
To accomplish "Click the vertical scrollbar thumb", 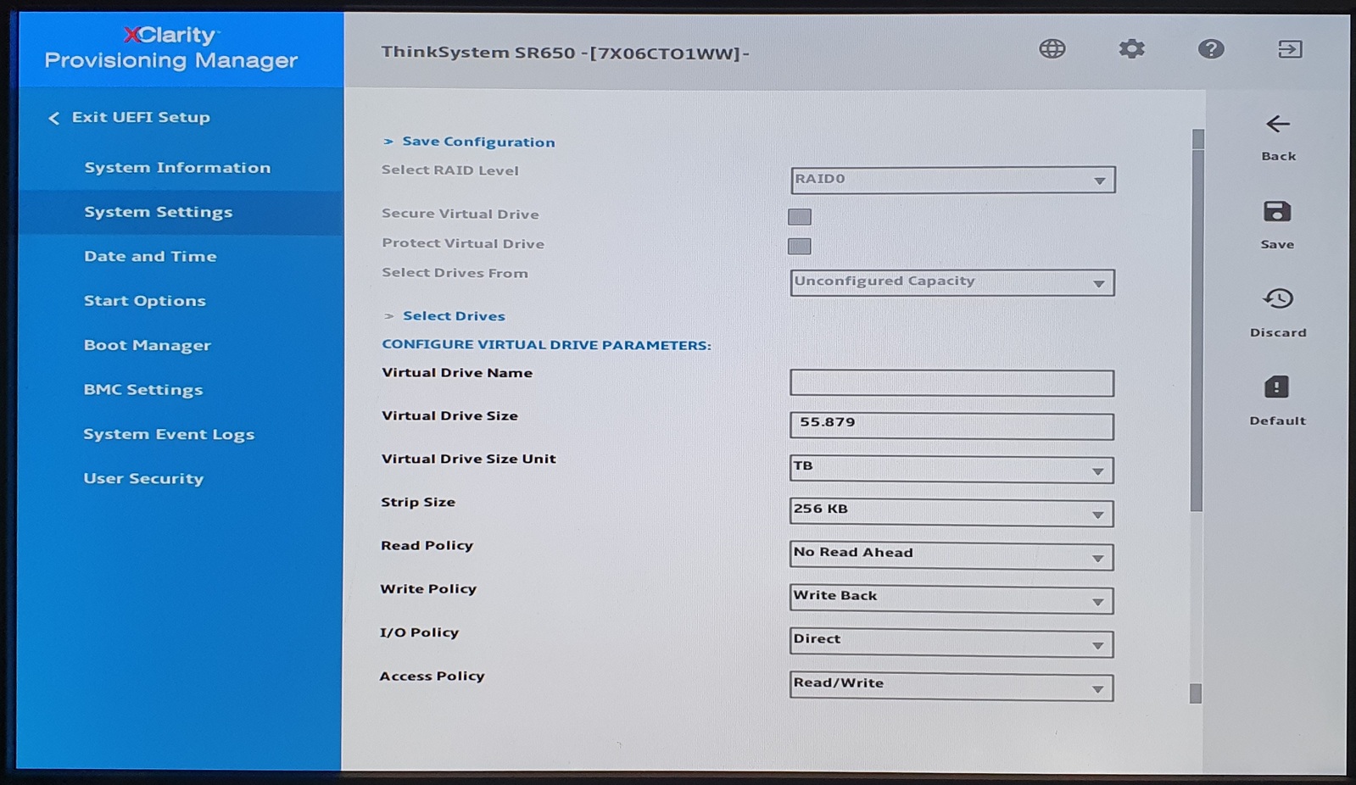I will (x=1197, y=331).
